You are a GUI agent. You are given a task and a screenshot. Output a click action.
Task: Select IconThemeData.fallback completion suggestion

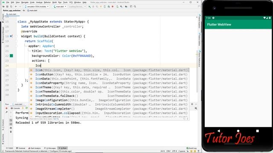point(109,96)
